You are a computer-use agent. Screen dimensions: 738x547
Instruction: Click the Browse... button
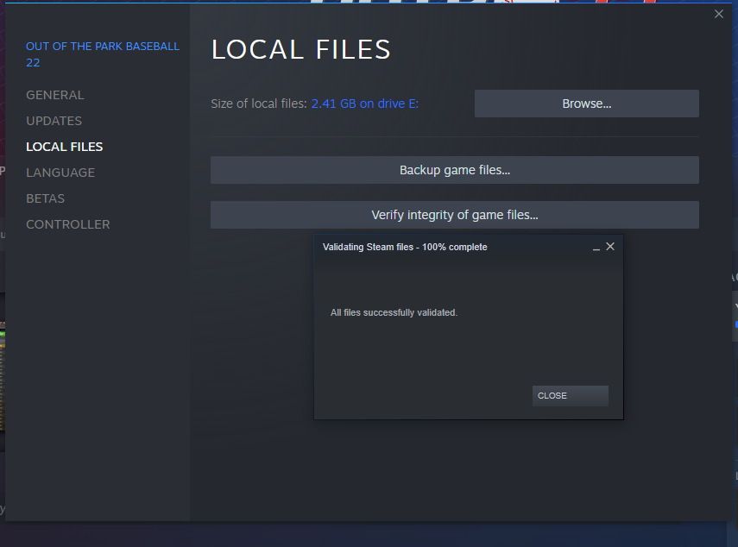click(586, 104)
